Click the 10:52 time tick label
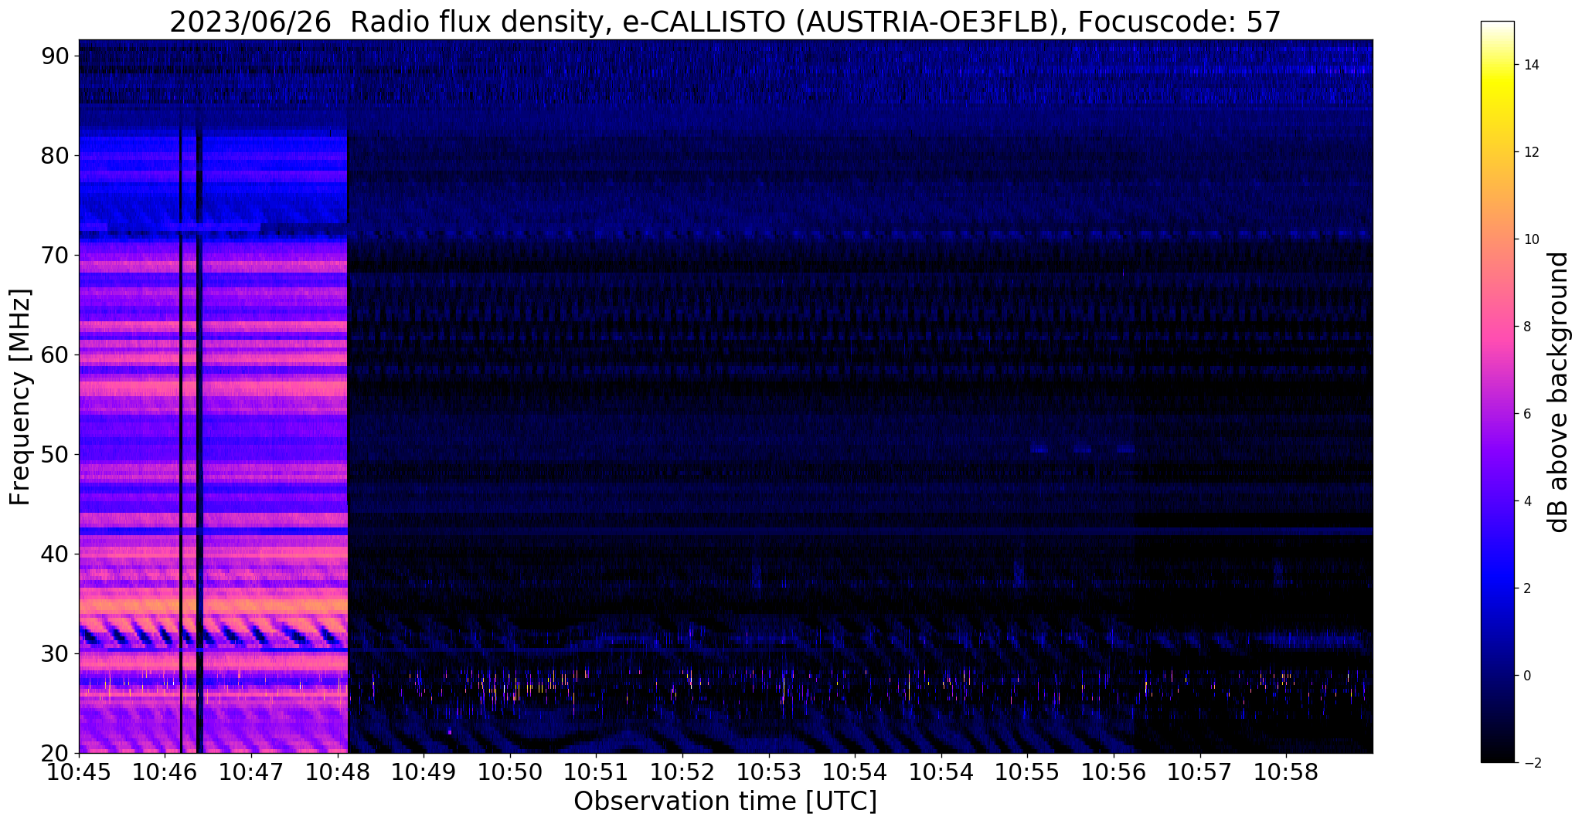 [x=682, y=773]
